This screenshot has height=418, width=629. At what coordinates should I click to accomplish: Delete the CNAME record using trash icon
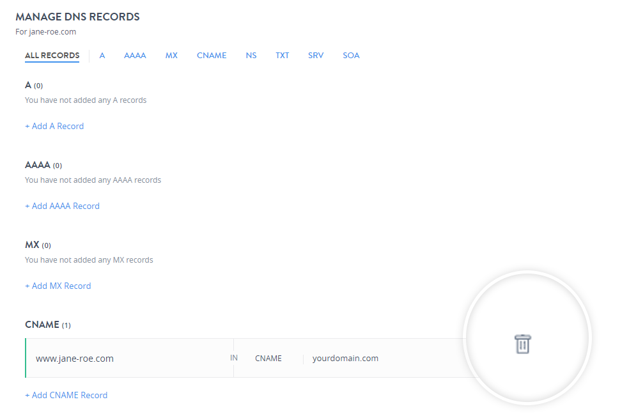(524, 344)
